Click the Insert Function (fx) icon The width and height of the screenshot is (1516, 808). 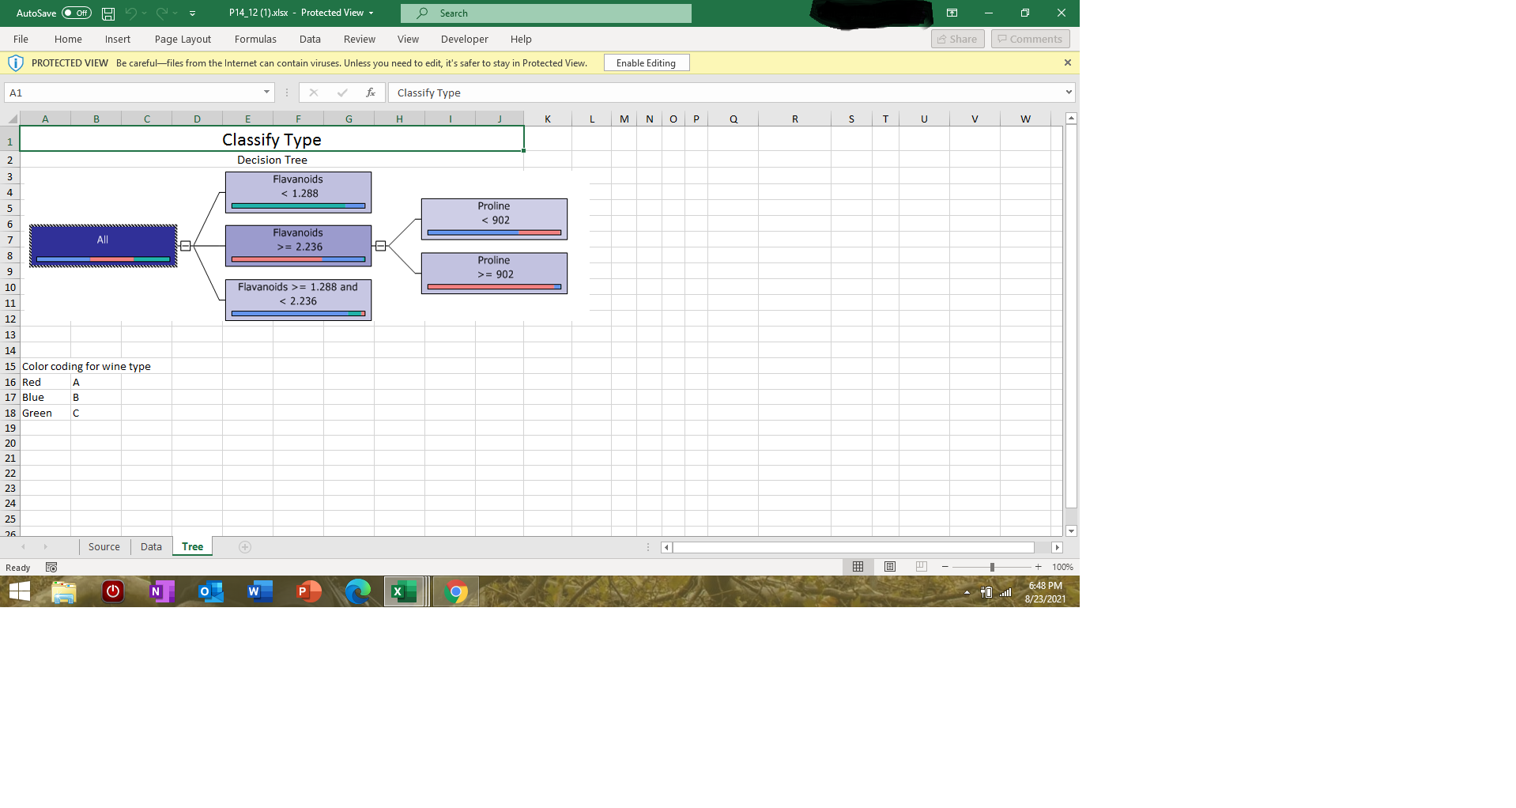click(371, 93)
